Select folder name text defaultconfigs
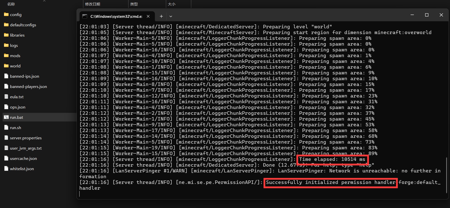450x208 pixels. [x=23, y=25]
